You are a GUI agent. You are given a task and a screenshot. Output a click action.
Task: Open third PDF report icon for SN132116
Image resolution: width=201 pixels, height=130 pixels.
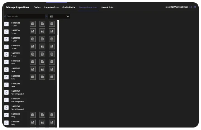click(52, 54)
